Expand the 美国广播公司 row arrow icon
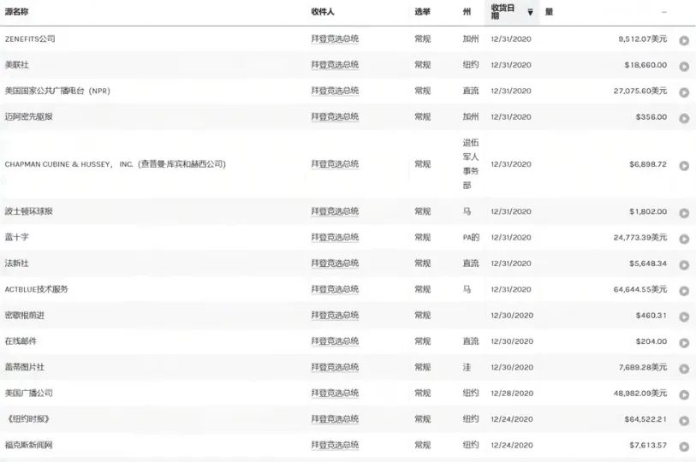 coord(684,394)
